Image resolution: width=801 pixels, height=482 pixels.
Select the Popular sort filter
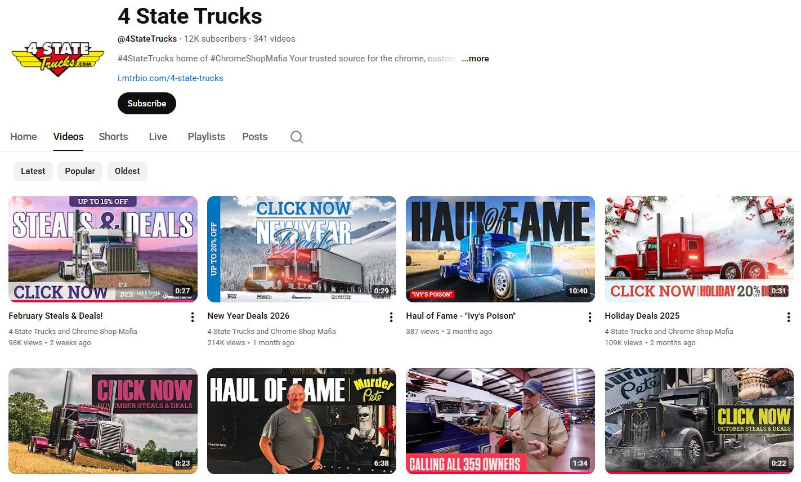tap(80, 171)
